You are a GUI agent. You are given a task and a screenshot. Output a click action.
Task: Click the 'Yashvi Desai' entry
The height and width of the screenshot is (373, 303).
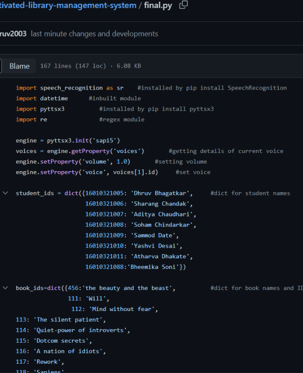click(134, 246)
